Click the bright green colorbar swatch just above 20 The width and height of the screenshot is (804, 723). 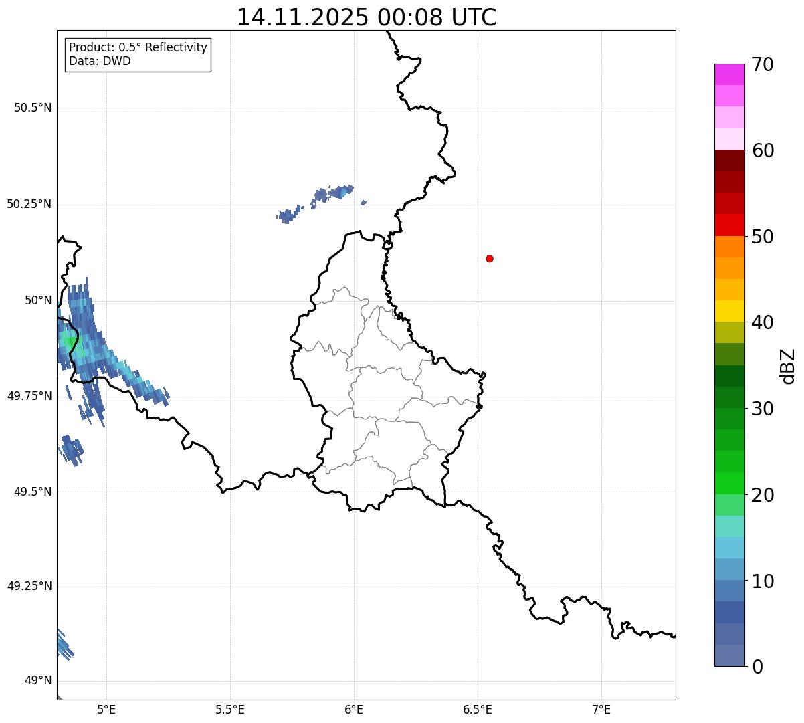(729, 483)
